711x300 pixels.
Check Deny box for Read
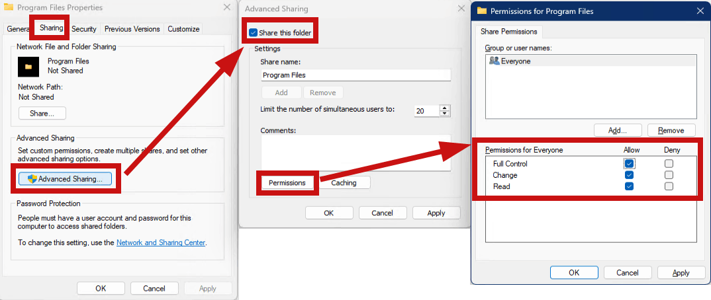click(x=669, y=186)
